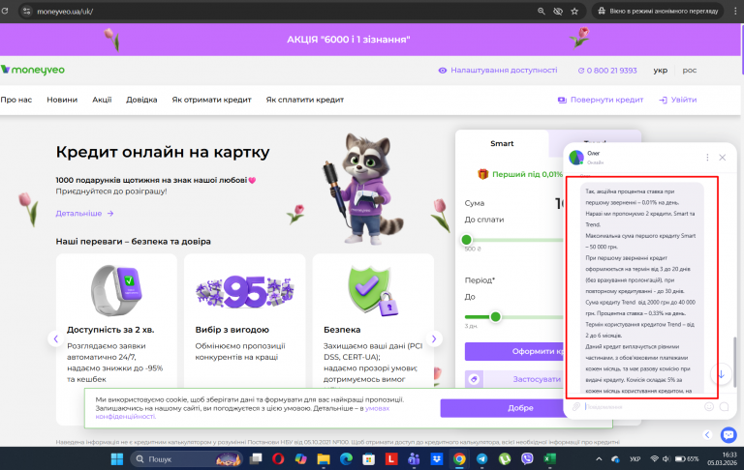Open Dropbox from the taskbar
The height and width of the screenshot is (470, 744).
tap(437, 458)
